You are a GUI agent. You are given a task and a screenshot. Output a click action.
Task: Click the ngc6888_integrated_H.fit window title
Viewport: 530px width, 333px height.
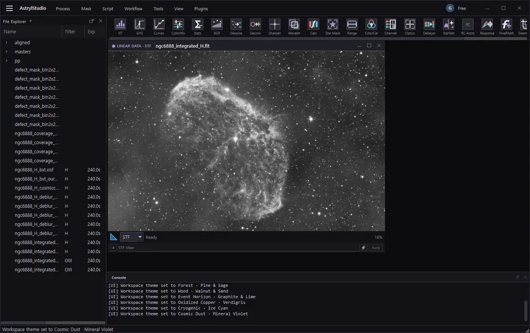[x=182, y=46]
